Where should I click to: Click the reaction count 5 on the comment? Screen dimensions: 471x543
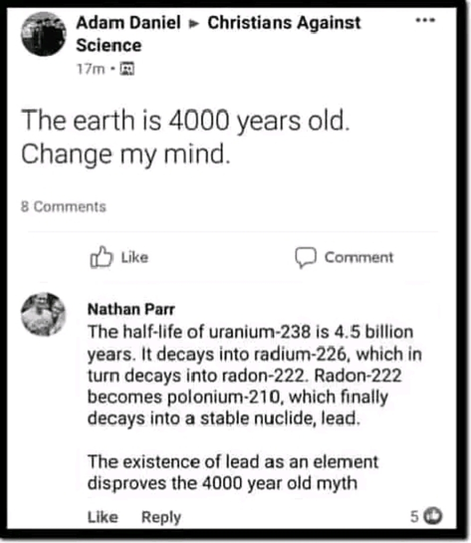pos(414,515)
